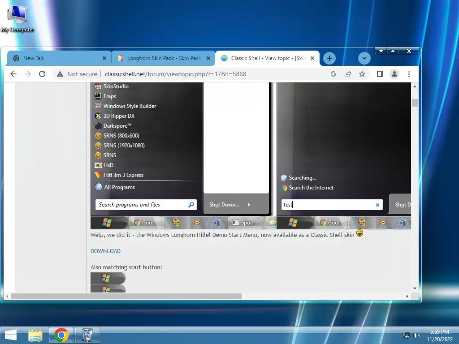
Task: Open a new tab with plus button
Action: (x=329, y=58)
